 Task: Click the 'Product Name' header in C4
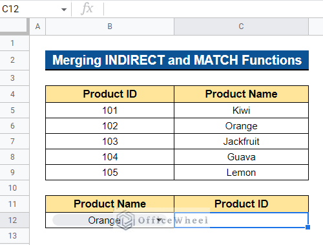click(x=241, y=94)
